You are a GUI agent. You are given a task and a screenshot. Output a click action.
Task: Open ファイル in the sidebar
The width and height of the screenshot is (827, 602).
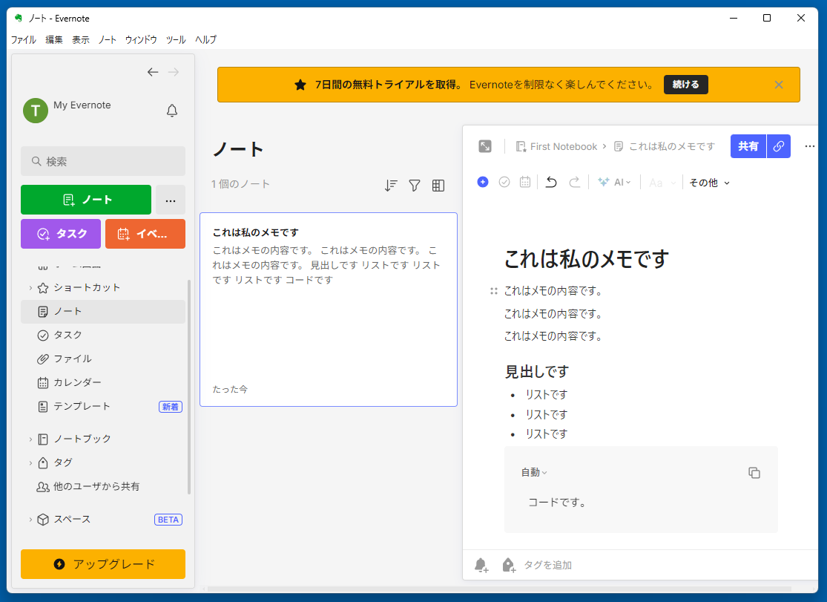pos(103,359)
